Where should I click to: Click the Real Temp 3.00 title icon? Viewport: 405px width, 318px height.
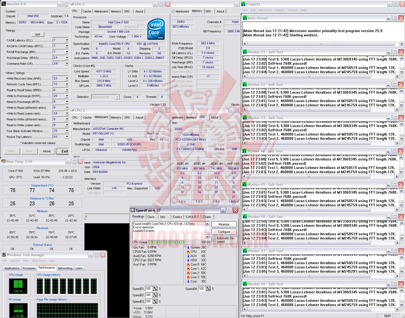[3, 162]
